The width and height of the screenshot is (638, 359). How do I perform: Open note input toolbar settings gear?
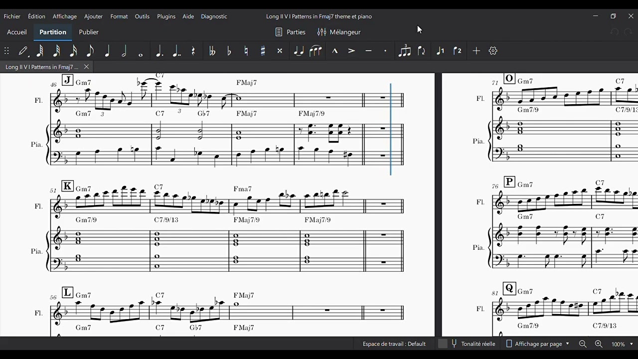coord(493,51)
